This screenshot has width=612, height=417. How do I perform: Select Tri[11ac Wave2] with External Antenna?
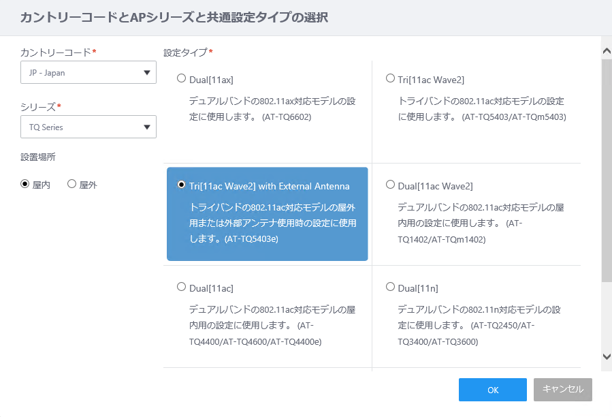tap(181, 184)
